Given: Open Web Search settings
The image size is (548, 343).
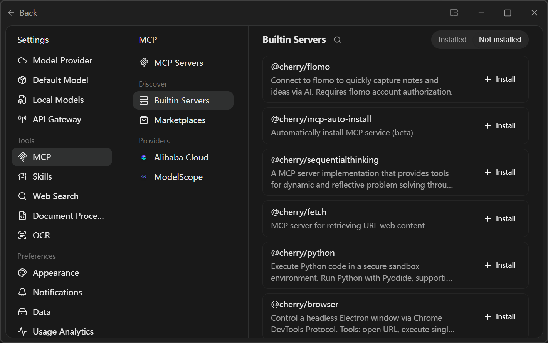Looking at the screenshot, I should click(x=62, y=196).
